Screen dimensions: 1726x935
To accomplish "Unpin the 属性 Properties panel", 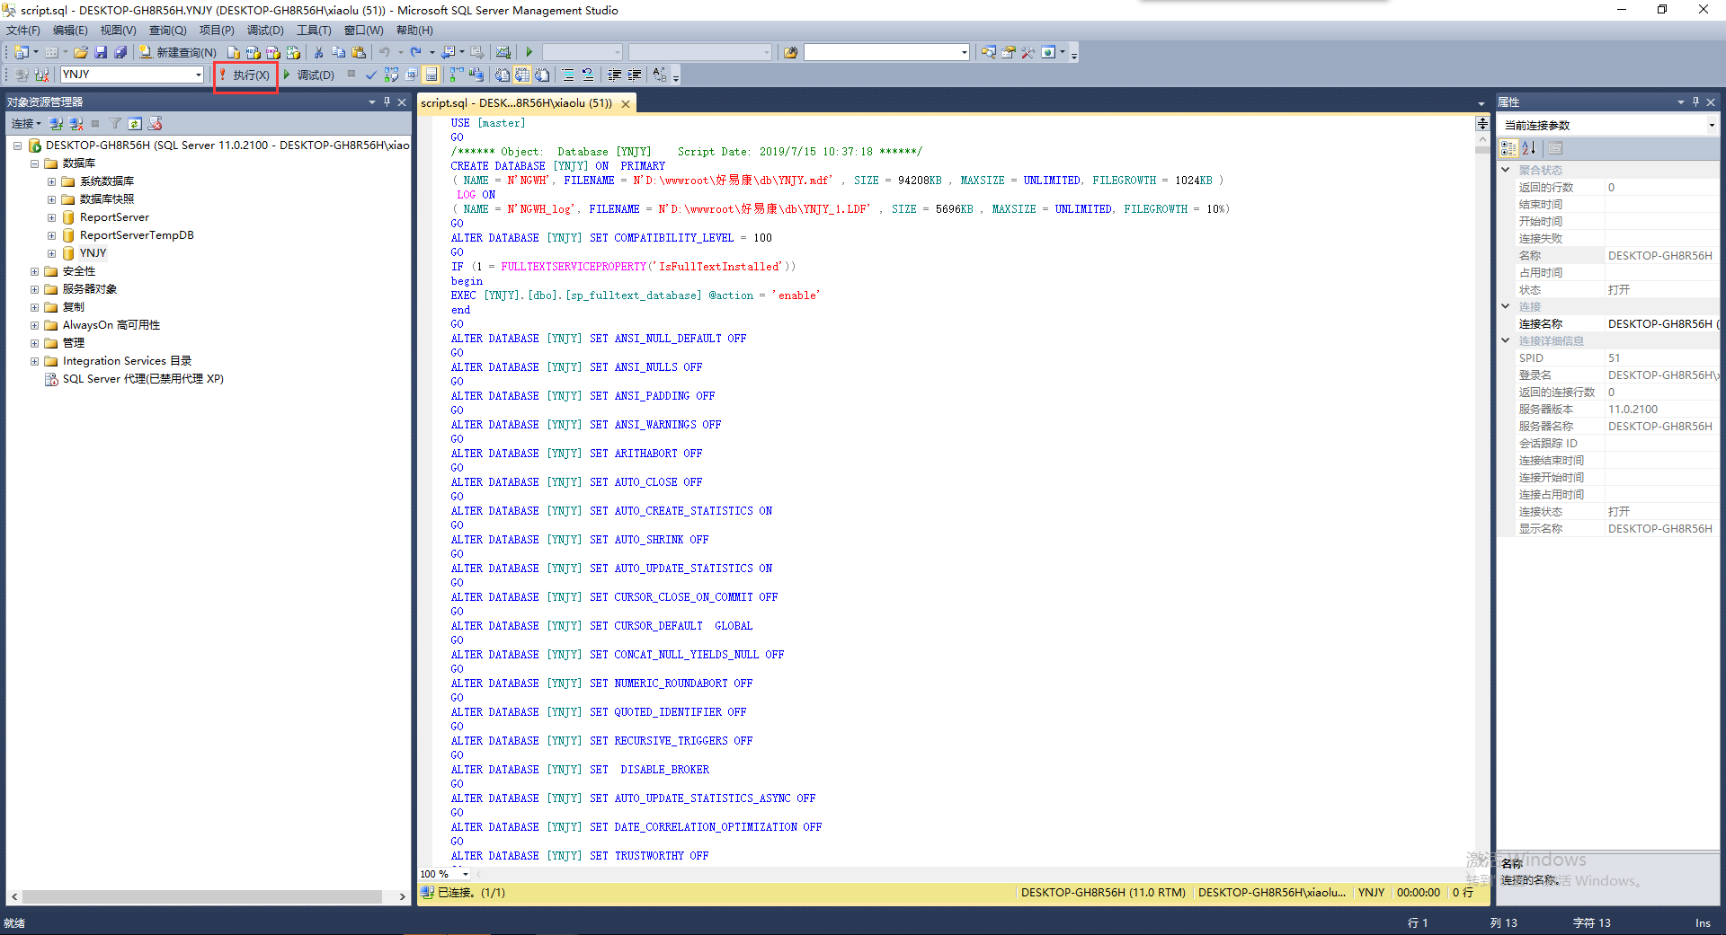I will pos(1695,101).
